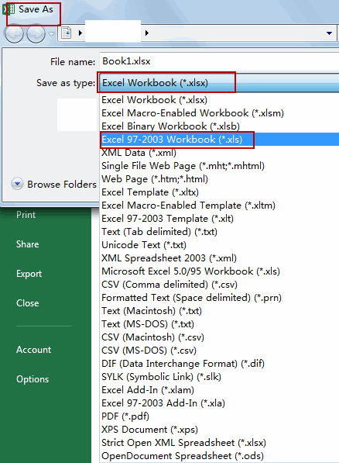Select Text (Tab delimited) (*.txt)
The height and width of the screenshot is (463, 339).
point(220,232)
